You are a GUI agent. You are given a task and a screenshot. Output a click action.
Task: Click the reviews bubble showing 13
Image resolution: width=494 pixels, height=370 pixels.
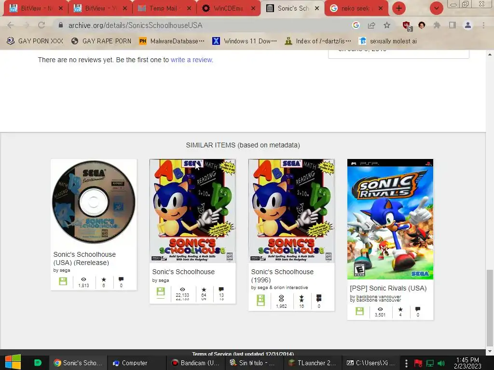(221, 290)
